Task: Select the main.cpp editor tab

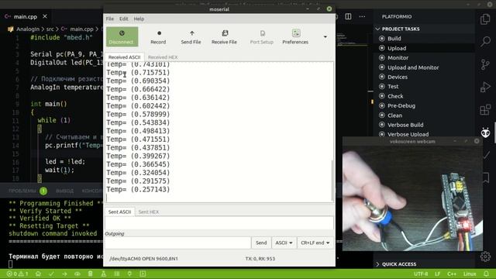Action: pos(26,16)
